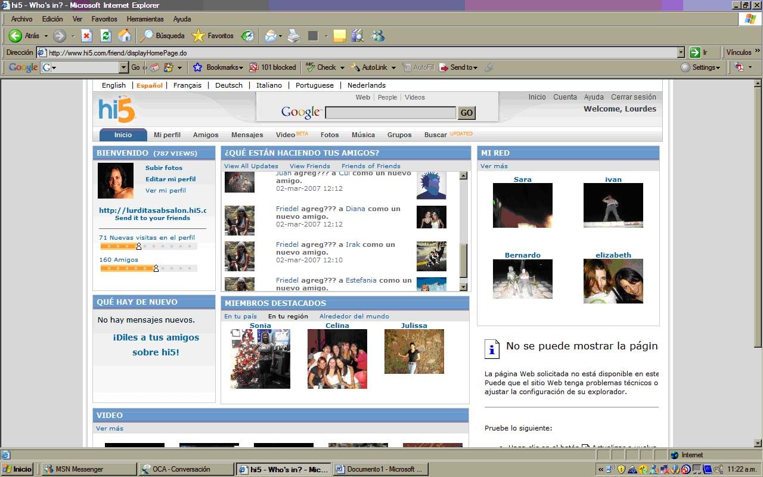This screenshot has height=477, width=763.
Task: Click the Cerrar sesión link
Action: 633,97
